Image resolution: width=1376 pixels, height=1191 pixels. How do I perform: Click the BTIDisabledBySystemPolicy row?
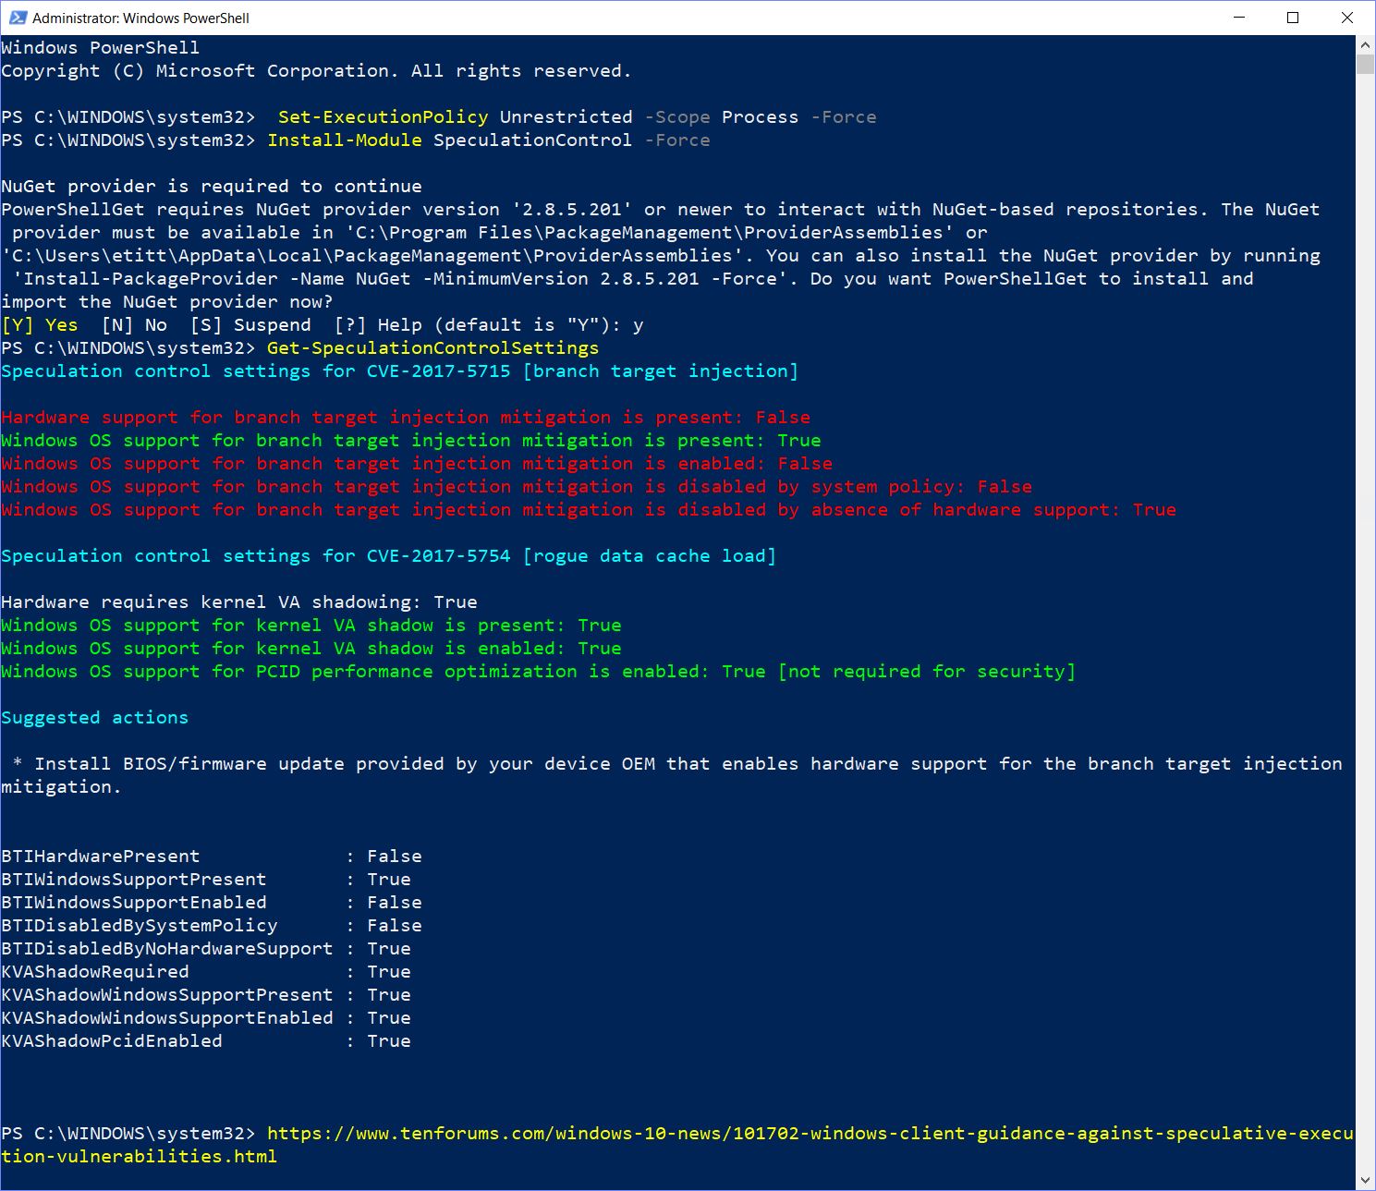point(212,926)
